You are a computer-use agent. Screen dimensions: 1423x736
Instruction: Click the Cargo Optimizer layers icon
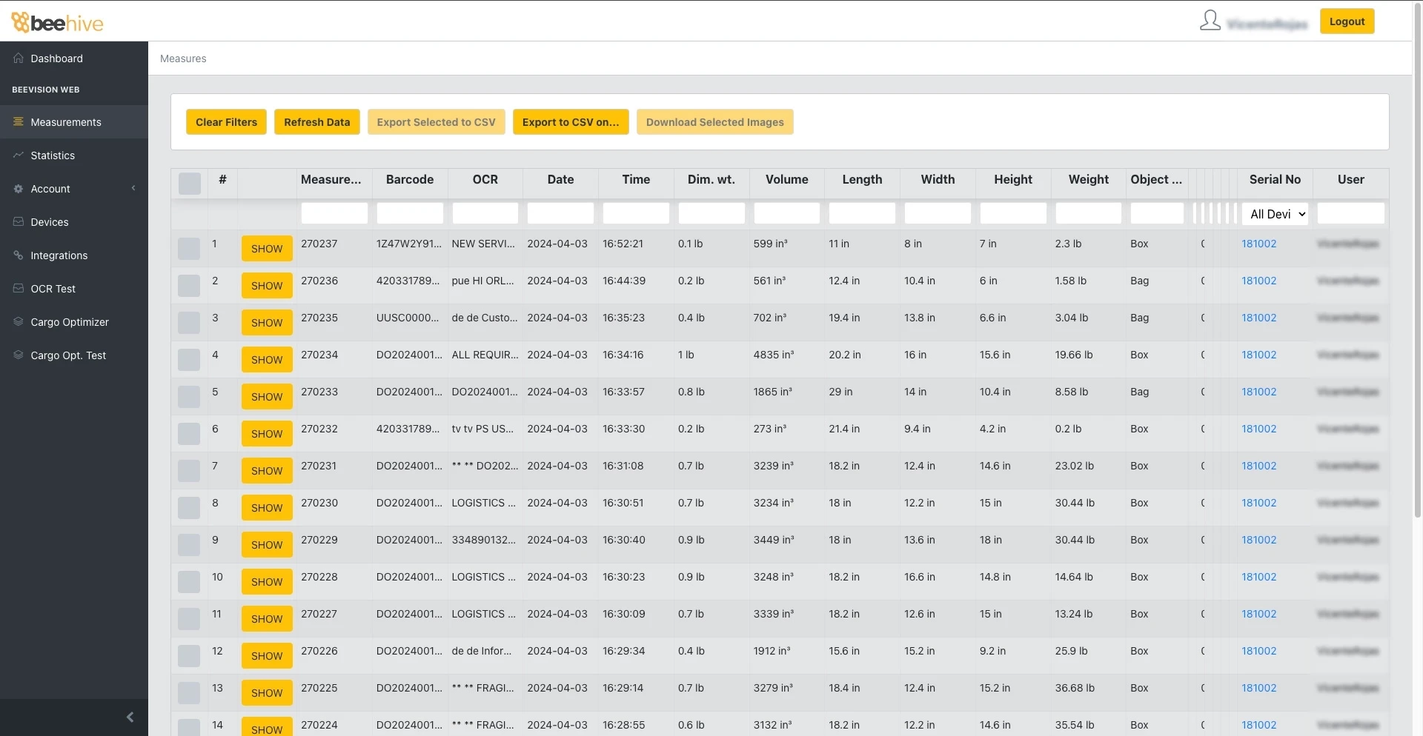pyautogui.click(x=19, y=322)
